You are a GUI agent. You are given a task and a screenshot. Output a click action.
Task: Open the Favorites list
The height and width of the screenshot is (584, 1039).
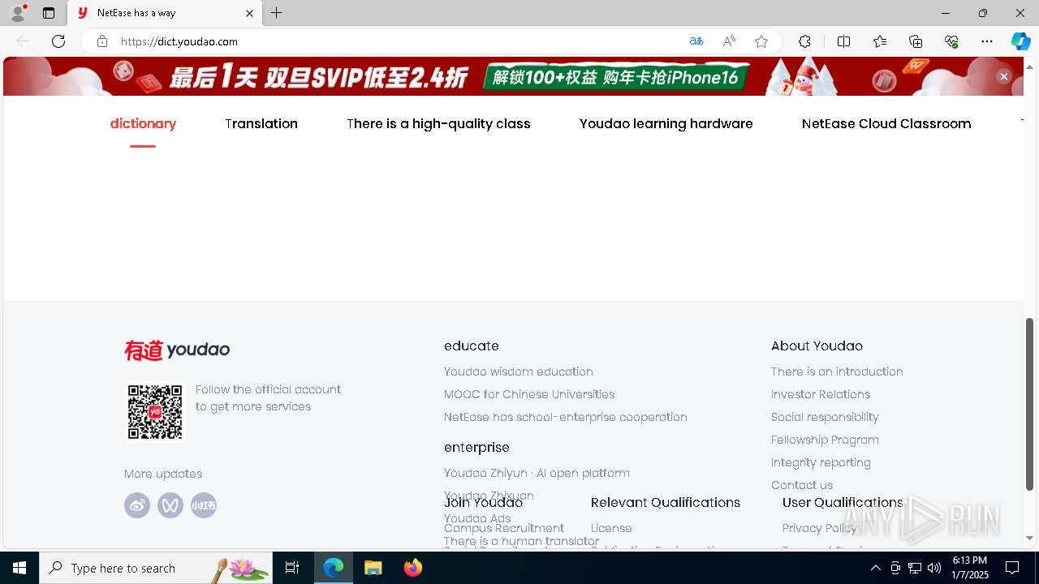pyautogui.click(x=880, y=41)
